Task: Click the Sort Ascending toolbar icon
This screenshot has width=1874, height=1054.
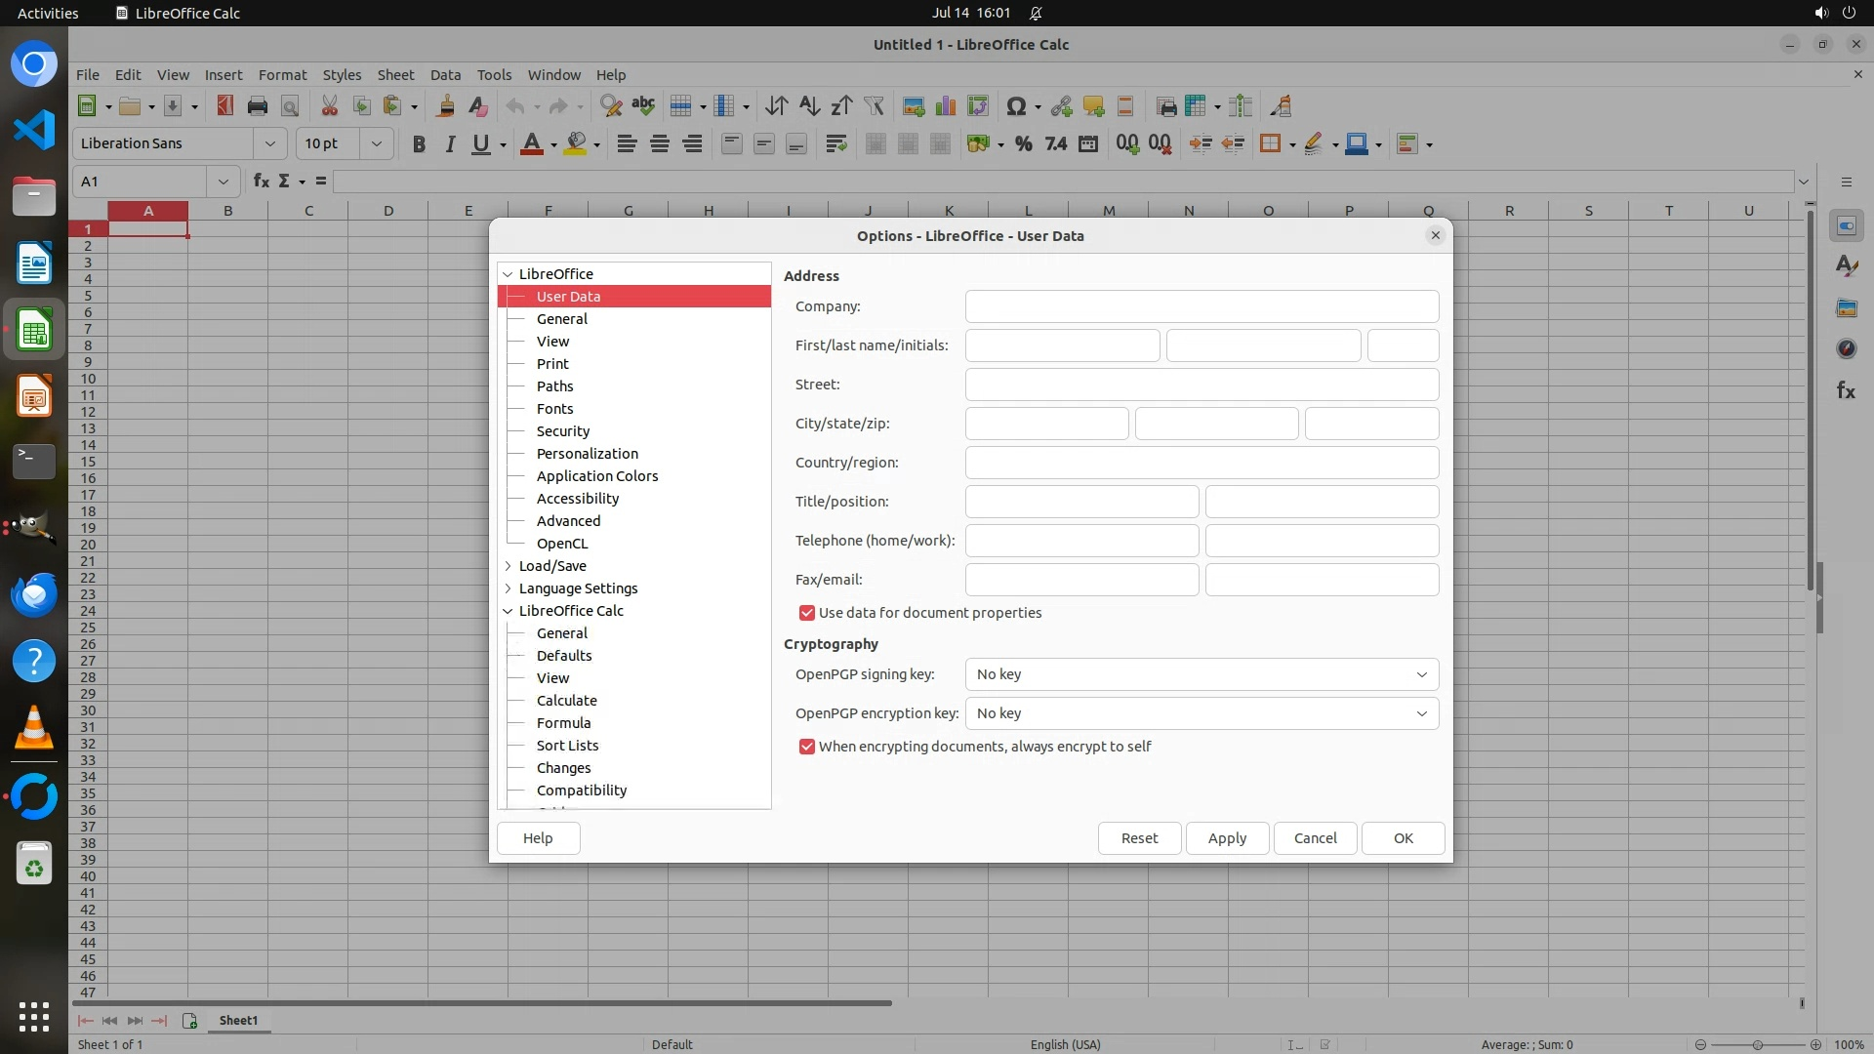Action: (809, 106)
